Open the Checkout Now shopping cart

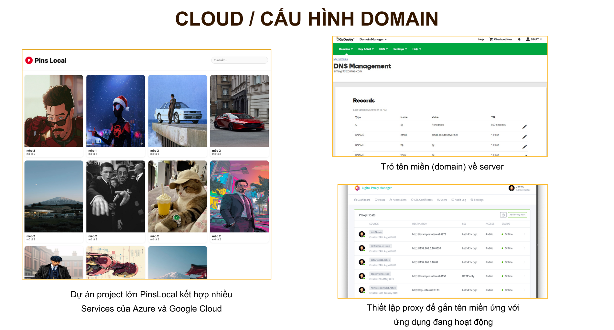coord(501,39)
